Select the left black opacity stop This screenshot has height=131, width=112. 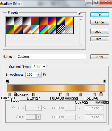7,82
